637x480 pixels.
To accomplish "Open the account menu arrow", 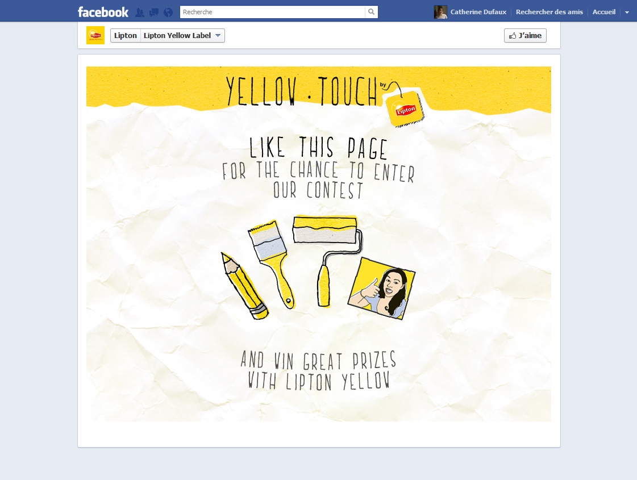I will [627, 12].
